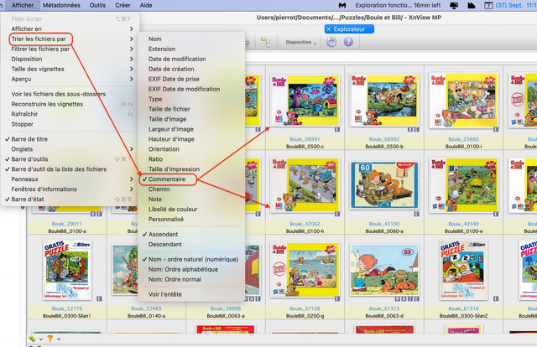This screenshot has width=537, height=347.
Task: Uncheck the Commentaire sort option
Action: (167, 179)
